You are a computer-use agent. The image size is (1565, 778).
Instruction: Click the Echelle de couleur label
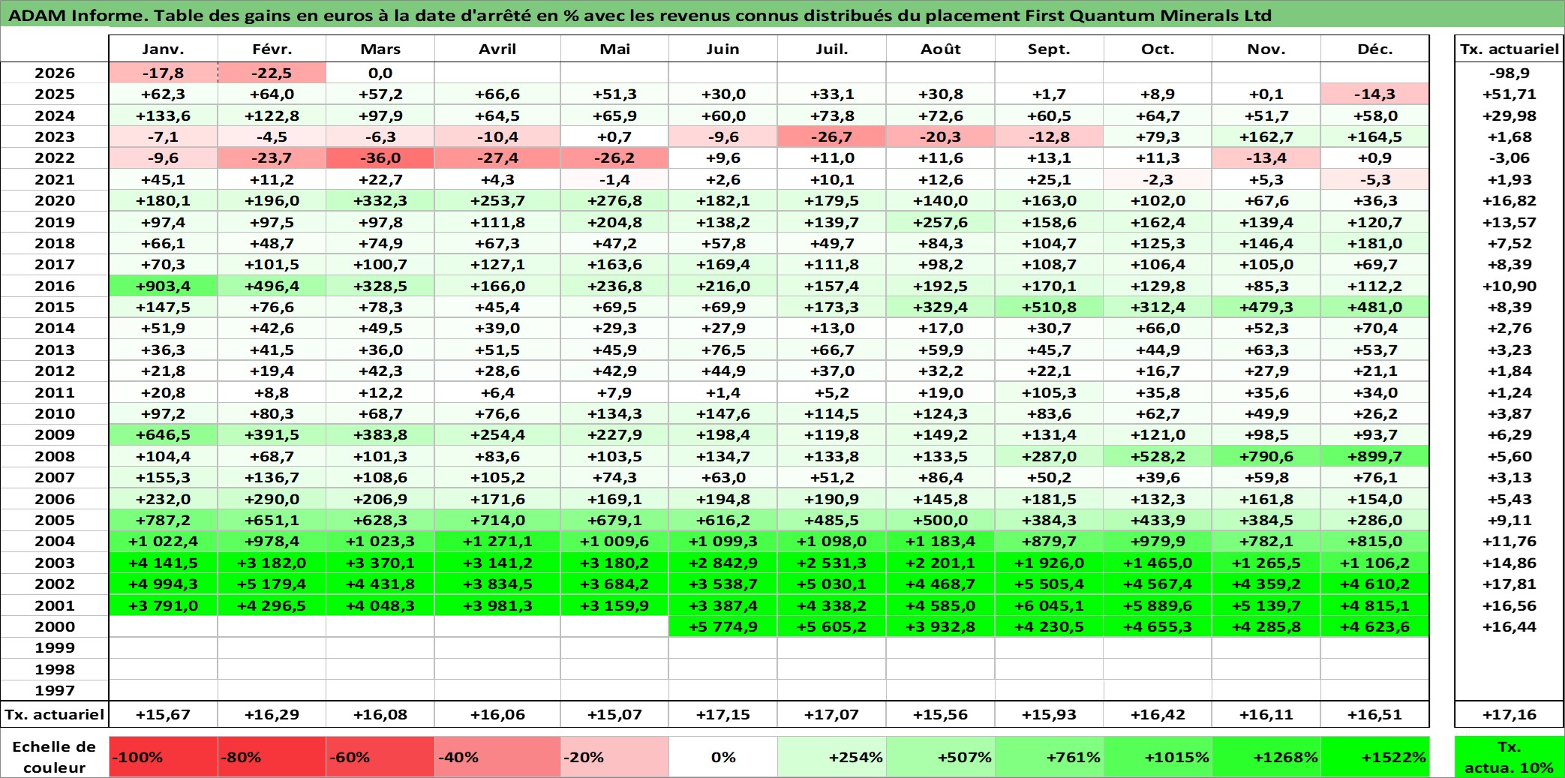[x=55, y=757]
